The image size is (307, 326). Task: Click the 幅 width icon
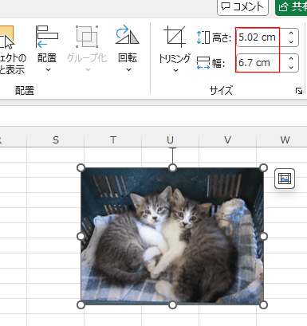pos(203,63)
